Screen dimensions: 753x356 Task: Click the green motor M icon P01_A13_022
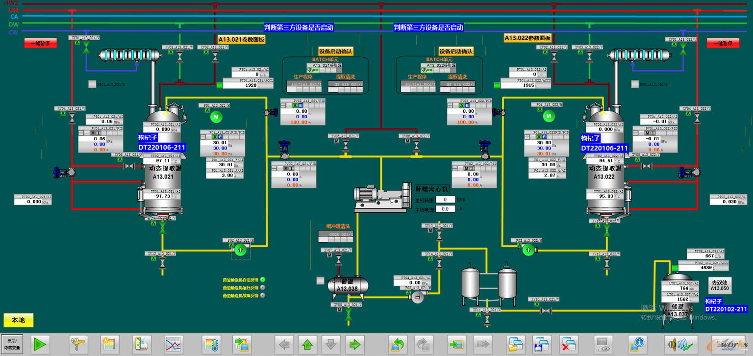(549, 116)
